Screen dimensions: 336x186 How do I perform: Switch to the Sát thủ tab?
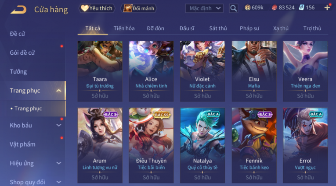(x=218, y=28)
